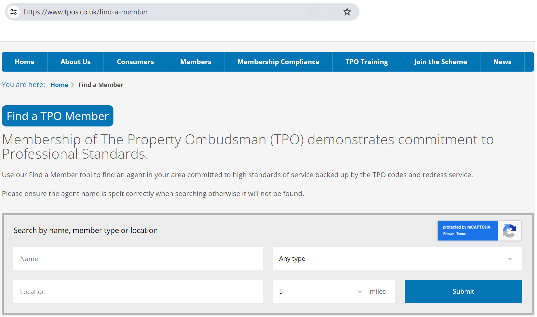Open the About Us menu
The width and height of the screenshot is (537, 317).
75,62
